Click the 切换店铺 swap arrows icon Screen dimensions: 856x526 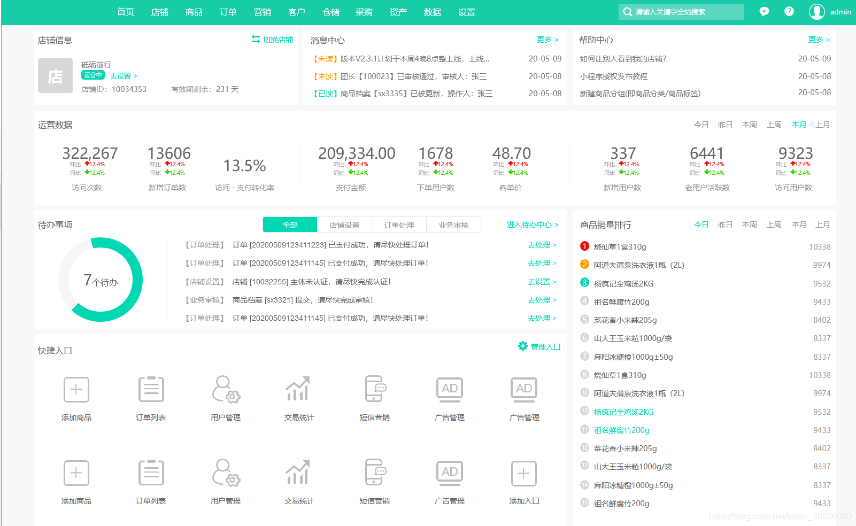[x=256, y=39]
